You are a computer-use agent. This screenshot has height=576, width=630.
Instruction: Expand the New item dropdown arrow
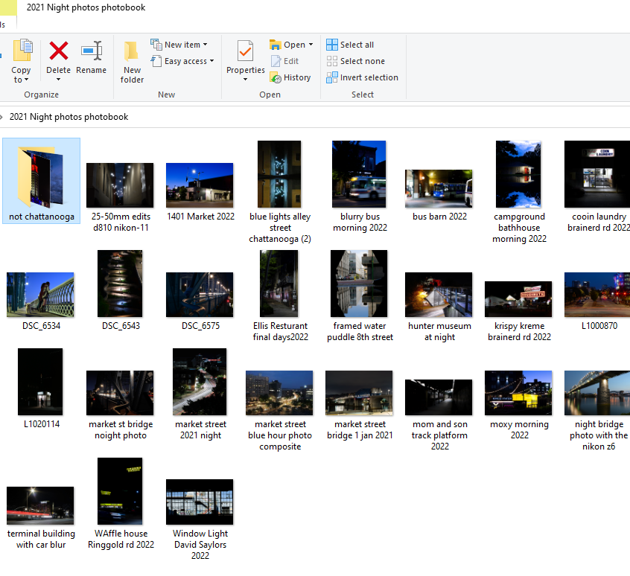pos(206,45)
